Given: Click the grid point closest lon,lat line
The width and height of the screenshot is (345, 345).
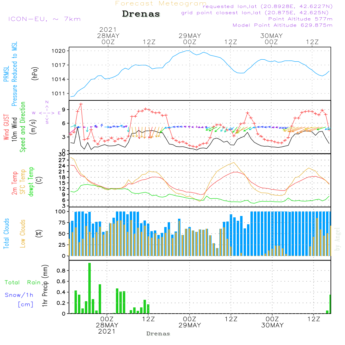Looking at the screenshot, I should [x=255, y=13].
